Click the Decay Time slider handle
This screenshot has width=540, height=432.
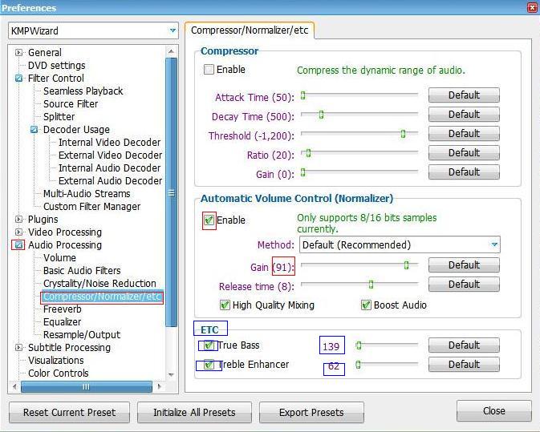coord(321,115)
